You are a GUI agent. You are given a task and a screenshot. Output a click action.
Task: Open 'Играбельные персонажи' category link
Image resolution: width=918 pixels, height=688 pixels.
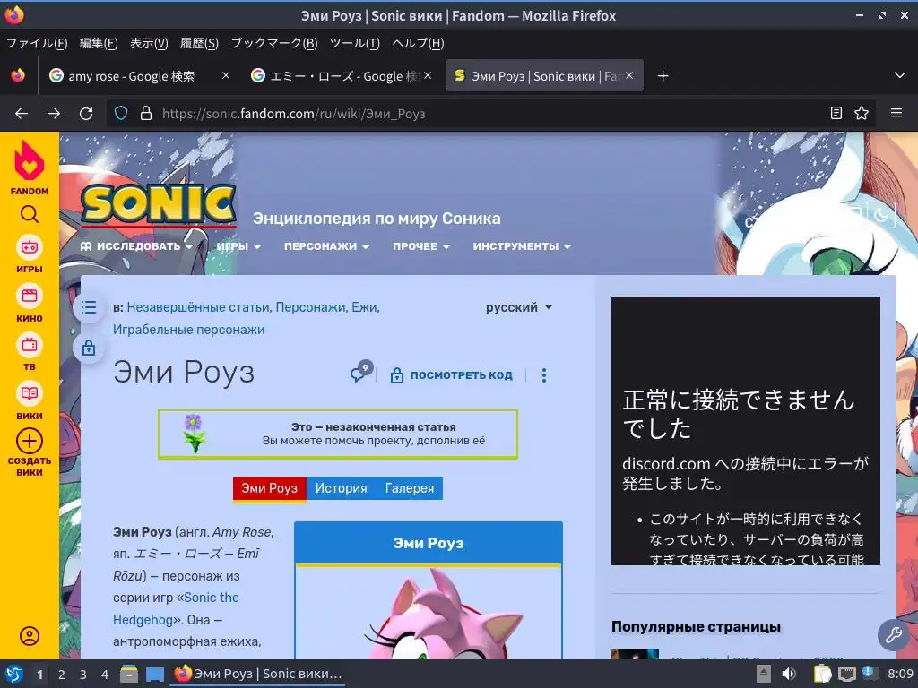188,330
